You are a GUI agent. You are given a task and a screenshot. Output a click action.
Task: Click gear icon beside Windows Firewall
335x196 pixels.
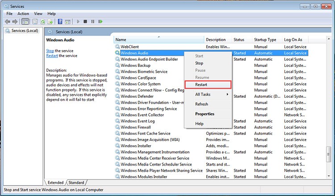coord(117,127)
